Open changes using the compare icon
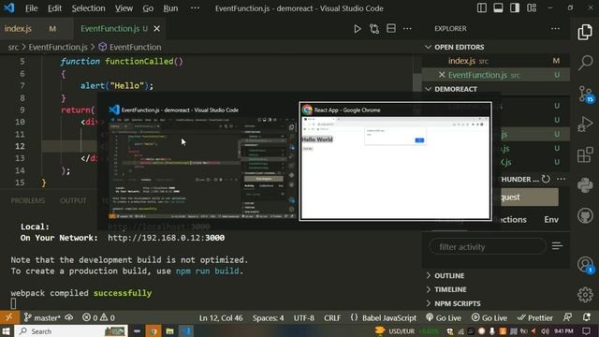599x337 pixels. 374,29
